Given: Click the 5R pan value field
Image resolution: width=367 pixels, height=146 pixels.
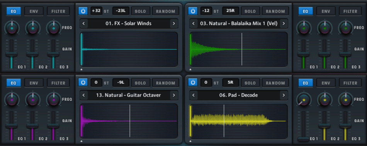Looking at the screenshot, I should 231,83.
